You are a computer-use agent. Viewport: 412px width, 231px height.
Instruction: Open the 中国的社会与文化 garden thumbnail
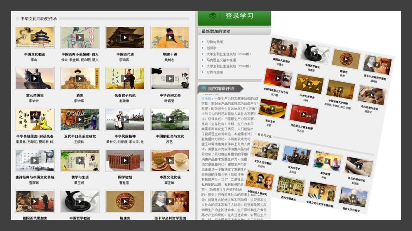[x=170, y=119]
